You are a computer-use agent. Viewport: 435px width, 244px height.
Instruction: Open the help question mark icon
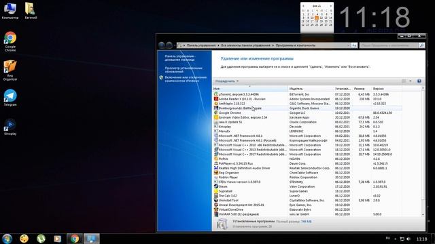tap(419, 81)
